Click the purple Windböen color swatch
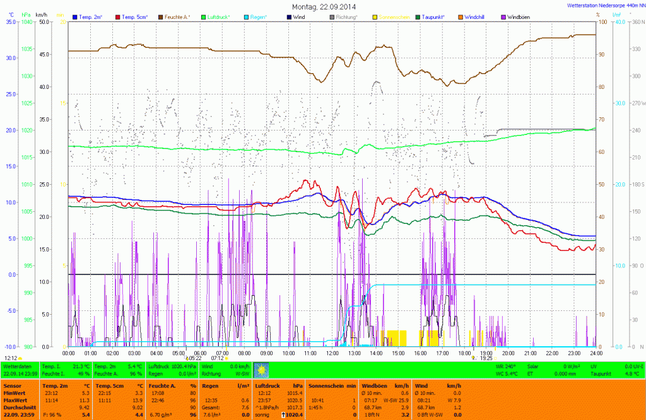646x420 pixels. click(503, 17)
